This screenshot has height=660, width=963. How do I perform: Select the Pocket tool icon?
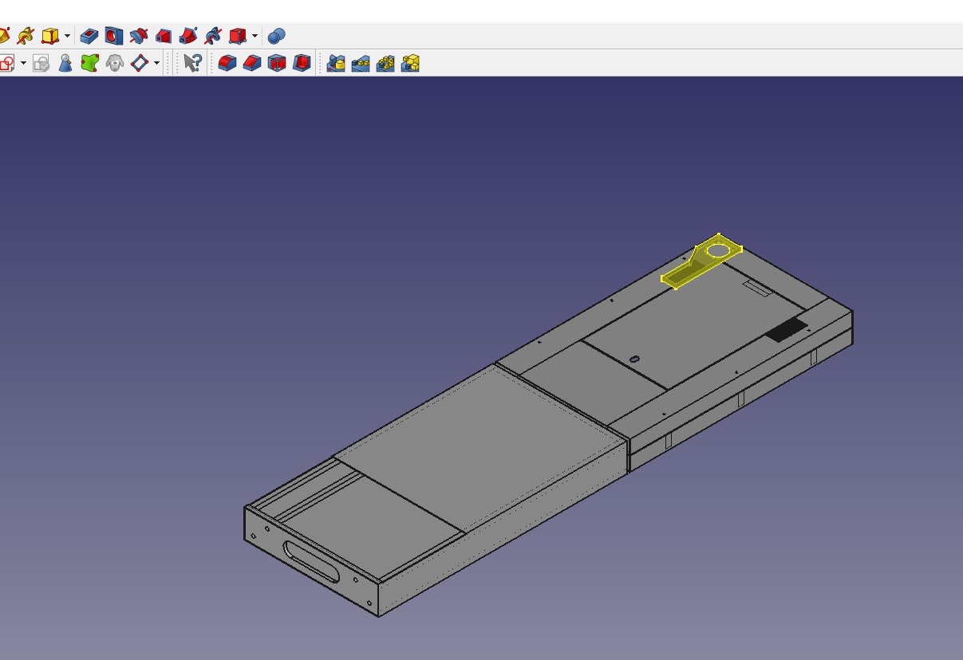(x=89, y=36)
